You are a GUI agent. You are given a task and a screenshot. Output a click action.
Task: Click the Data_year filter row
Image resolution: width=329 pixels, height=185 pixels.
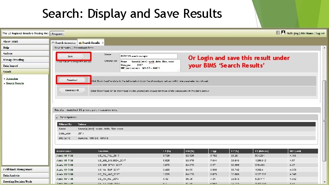coord(186,133)
